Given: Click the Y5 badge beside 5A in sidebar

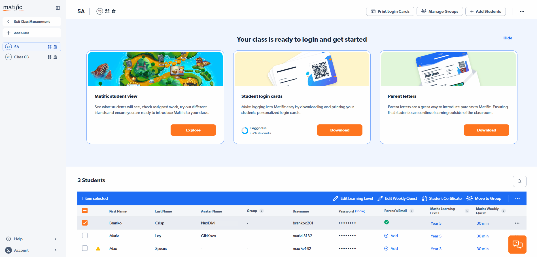Looking at the screenshot, I should pos(9,47).
